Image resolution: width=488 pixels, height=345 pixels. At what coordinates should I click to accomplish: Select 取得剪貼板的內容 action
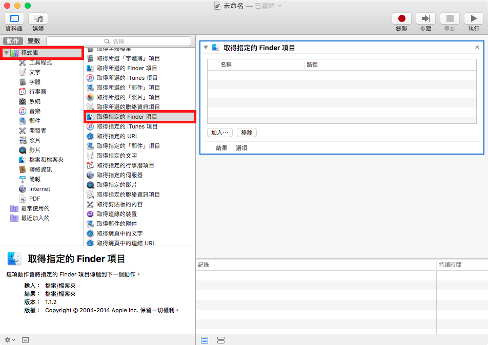tap(139, 205)
